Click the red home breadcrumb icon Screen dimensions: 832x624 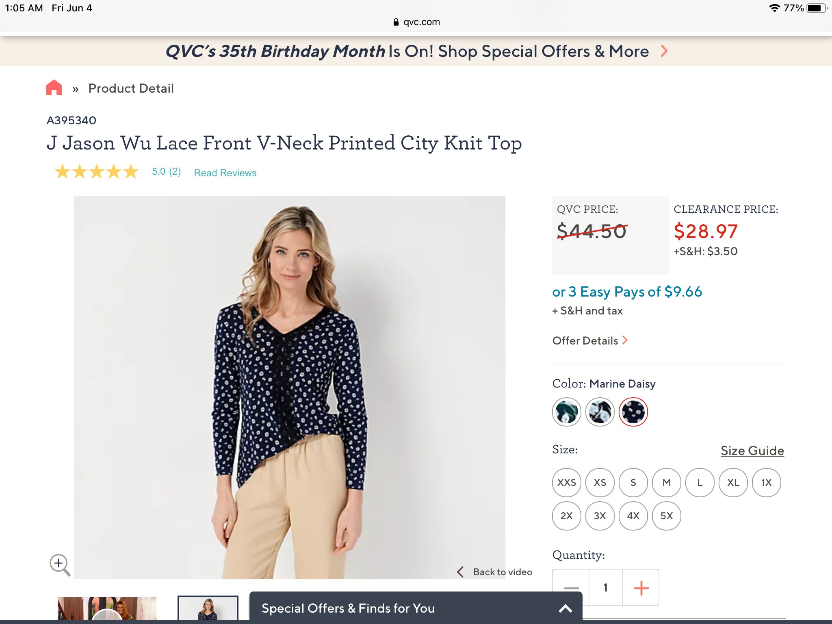(54, 88)
